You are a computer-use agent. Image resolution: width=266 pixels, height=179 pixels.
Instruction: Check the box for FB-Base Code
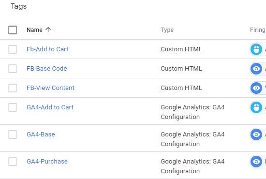coord(13,69)
